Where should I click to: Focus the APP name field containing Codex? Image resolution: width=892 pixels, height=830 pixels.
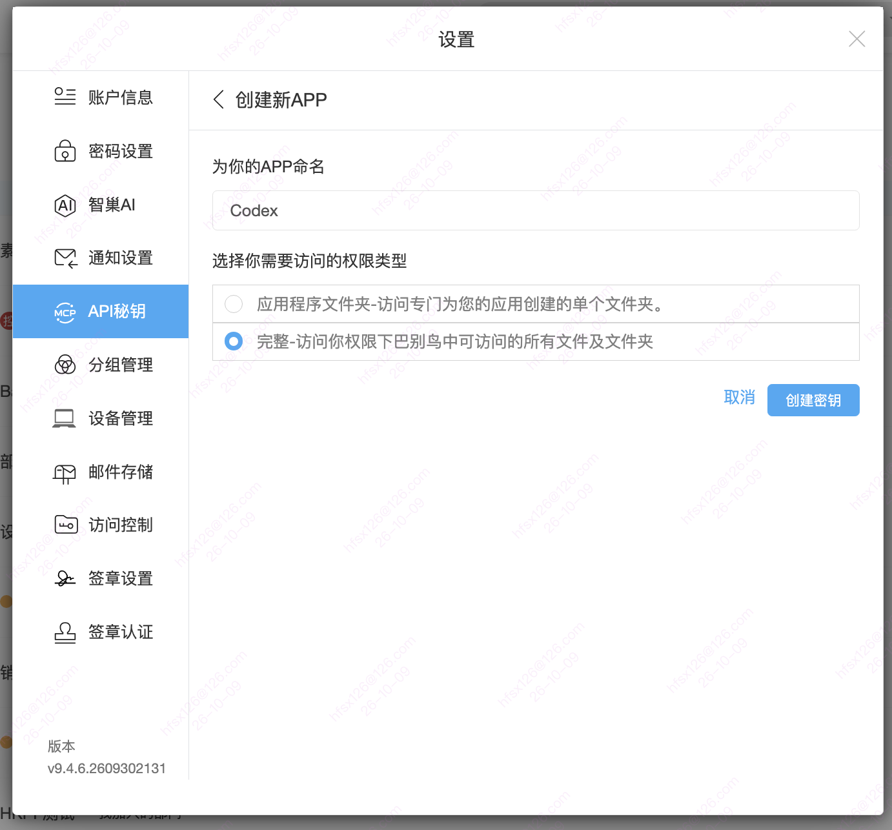[x=536, y=210]
